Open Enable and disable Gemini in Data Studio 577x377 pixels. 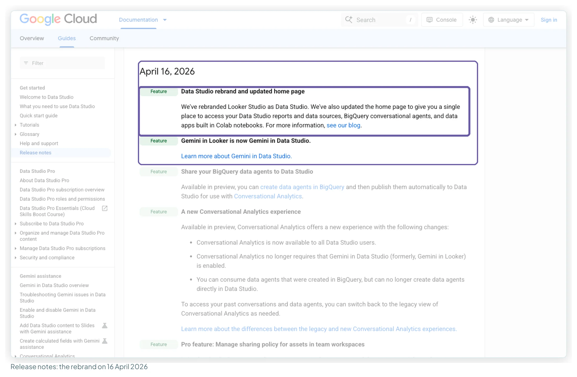click(x=57, y=313)
